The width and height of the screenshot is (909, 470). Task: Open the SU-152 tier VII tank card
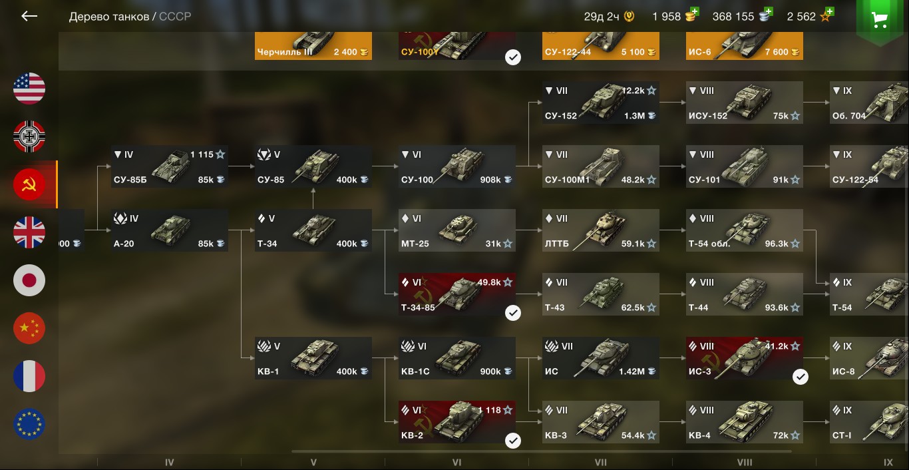601,103
